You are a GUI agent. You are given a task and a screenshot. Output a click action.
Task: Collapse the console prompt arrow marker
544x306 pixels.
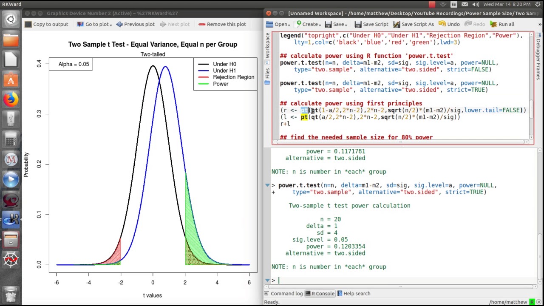point(267,280)
